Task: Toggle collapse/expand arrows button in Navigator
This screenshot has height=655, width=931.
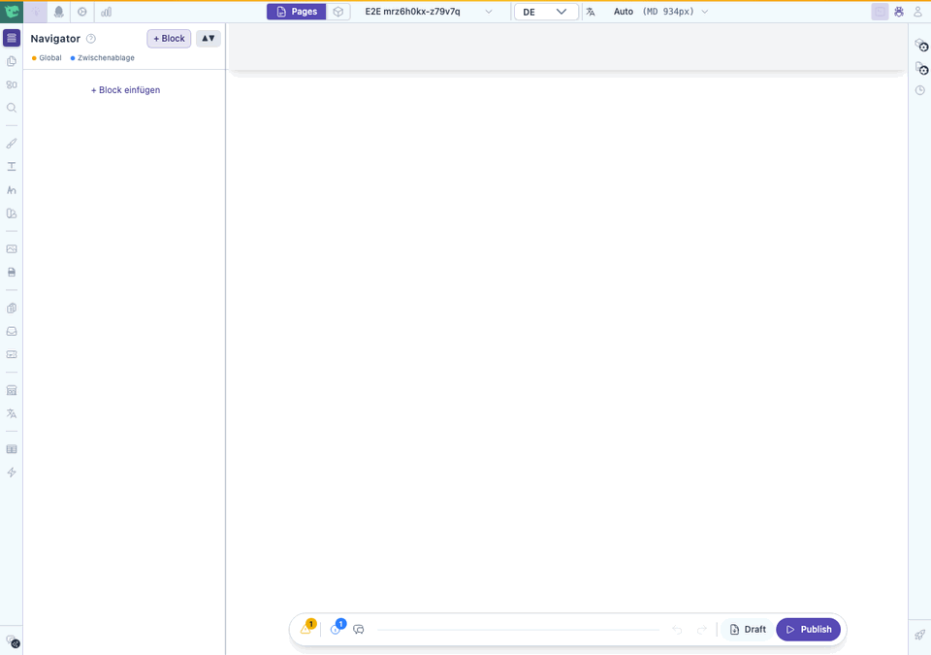Action: pyautogui.click(x=208, y=39)
